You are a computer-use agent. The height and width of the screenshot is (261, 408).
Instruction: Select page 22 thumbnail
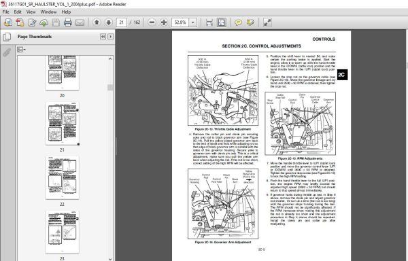click(62, 178)
